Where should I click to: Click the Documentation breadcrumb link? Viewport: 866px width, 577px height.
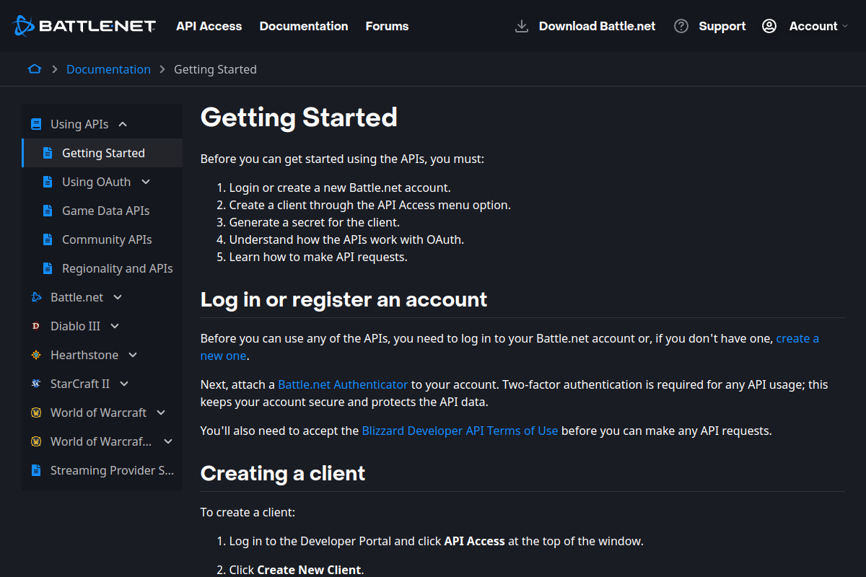point(108,69)
